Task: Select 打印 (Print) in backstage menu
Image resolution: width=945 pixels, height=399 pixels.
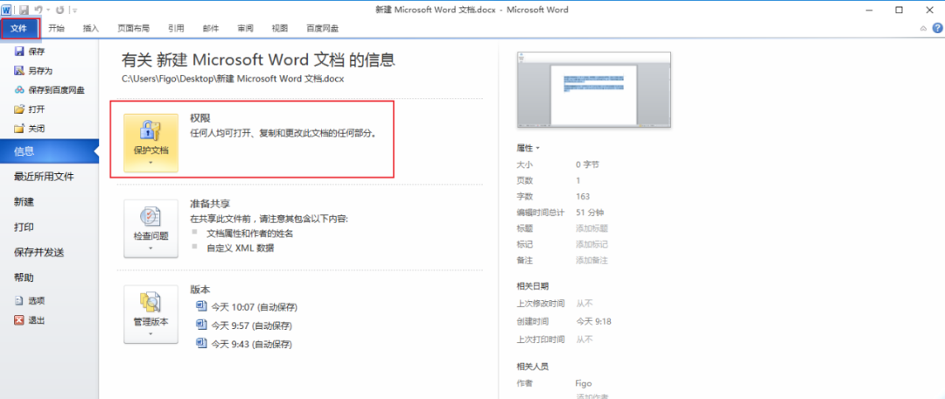Action: click(x=24, y=227)
